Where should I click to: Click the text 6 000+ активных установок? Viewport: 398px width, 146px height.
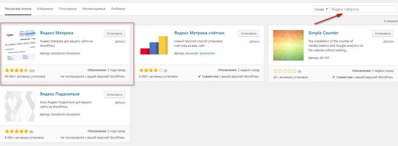(x=159, y=77)
